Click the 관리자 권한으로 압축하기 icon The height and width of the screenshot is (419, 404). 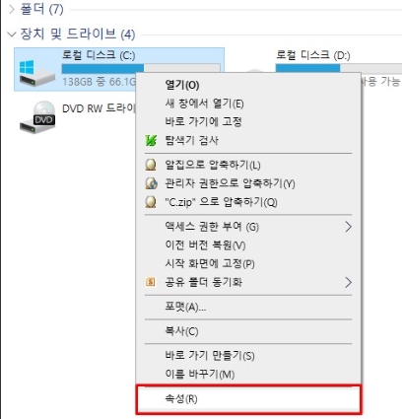[151, 183]
